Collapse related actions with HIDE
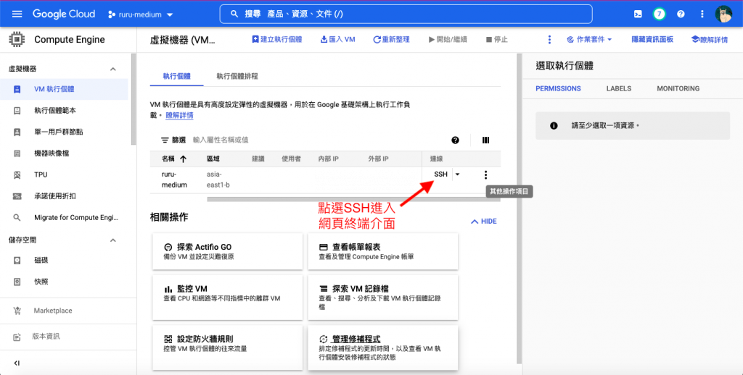743x375 pixels. 484,222
